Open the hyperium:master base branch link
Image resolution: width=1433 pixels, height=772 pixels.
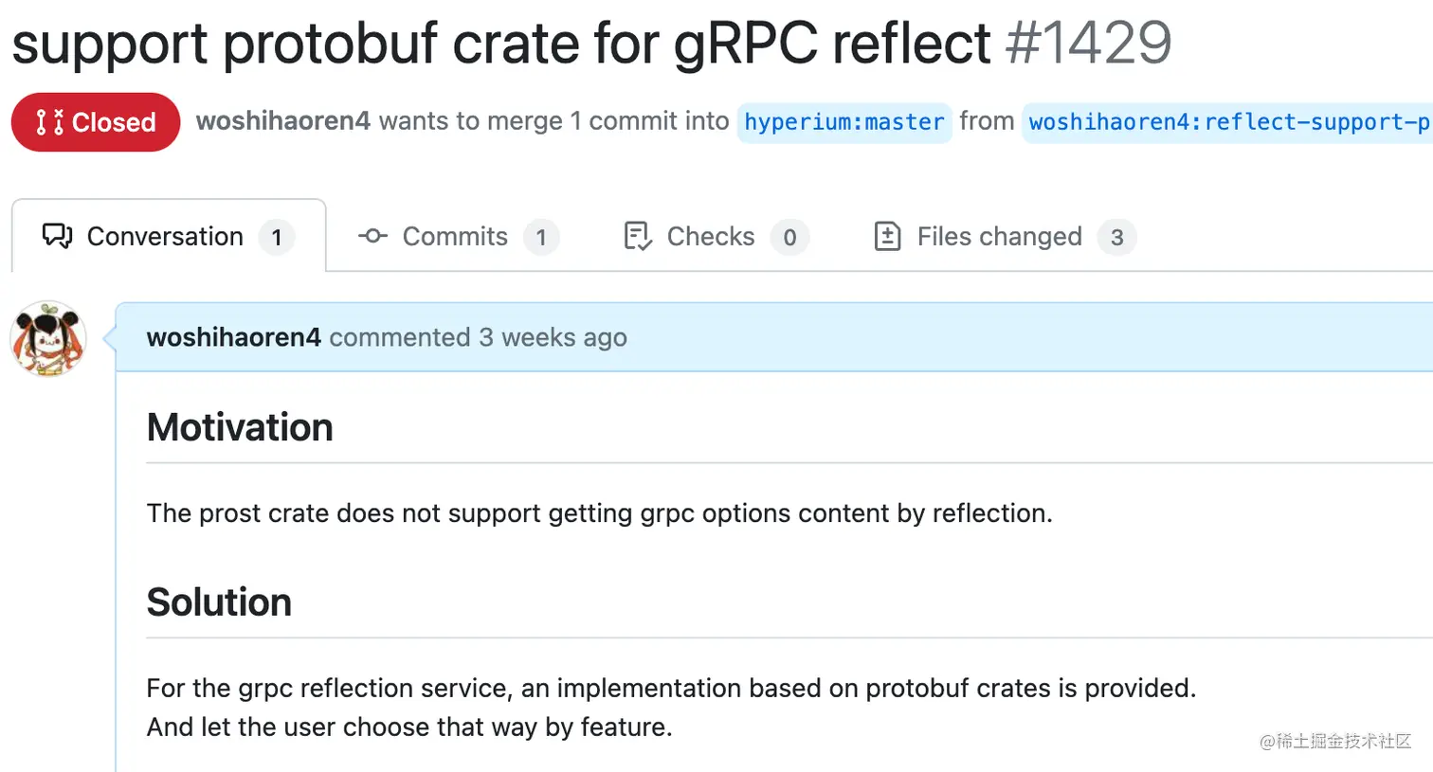click(843, 122)
